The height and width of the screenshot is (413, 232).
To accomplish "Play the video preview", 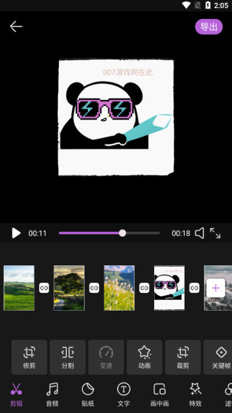I will [x=16, y=233].
